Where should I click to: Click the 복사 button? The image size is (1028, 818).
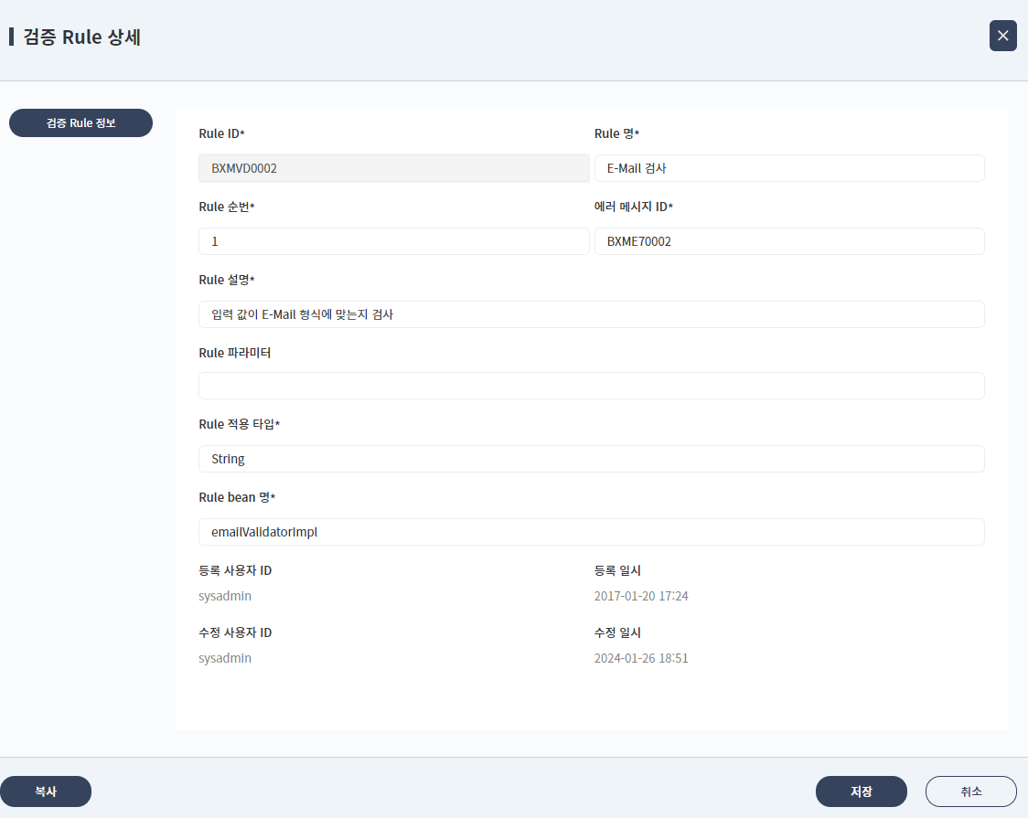tap(46, 791)
